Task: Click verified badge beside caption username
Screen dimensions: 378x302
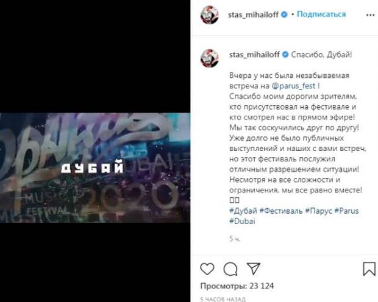Action: click(285, 55)
